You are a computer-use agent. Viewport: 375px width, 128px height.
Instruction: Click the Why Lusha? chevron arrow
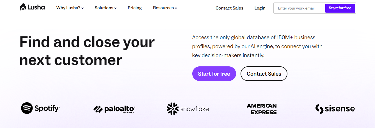coord(83,8)
